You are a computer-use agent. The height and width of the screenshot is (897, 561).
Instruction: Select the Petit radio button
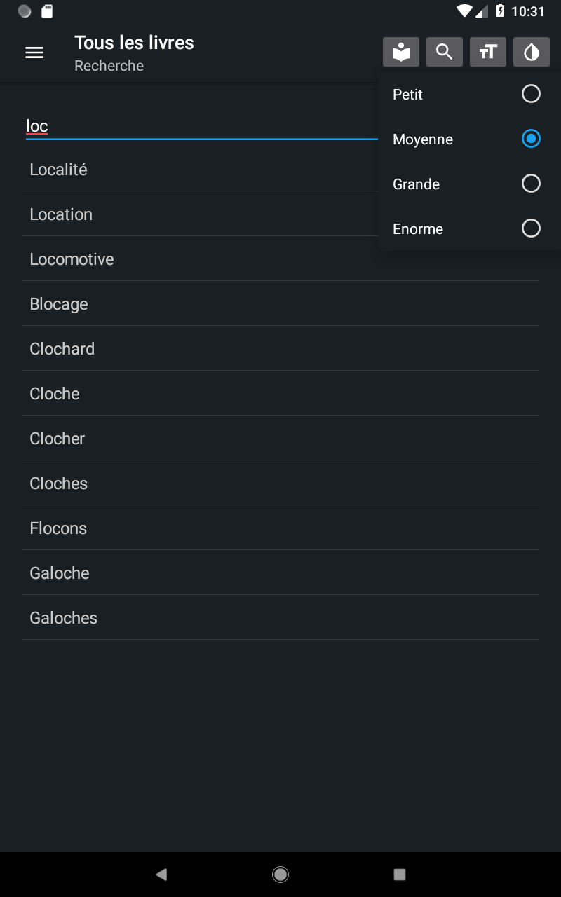[531, 94]
